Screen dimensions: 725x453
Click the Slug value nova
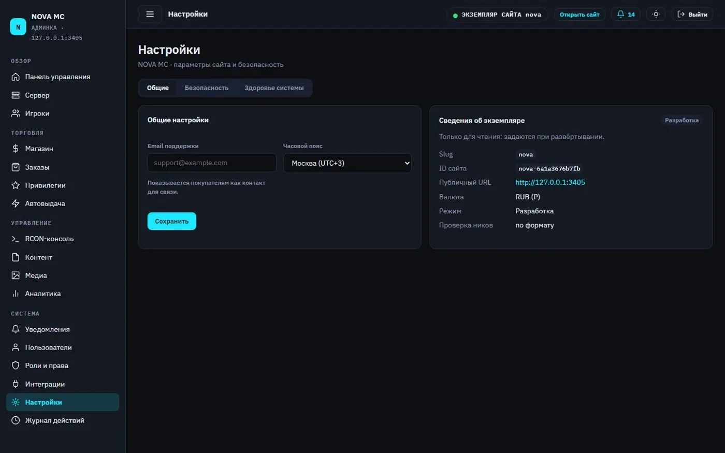[526, 155]
